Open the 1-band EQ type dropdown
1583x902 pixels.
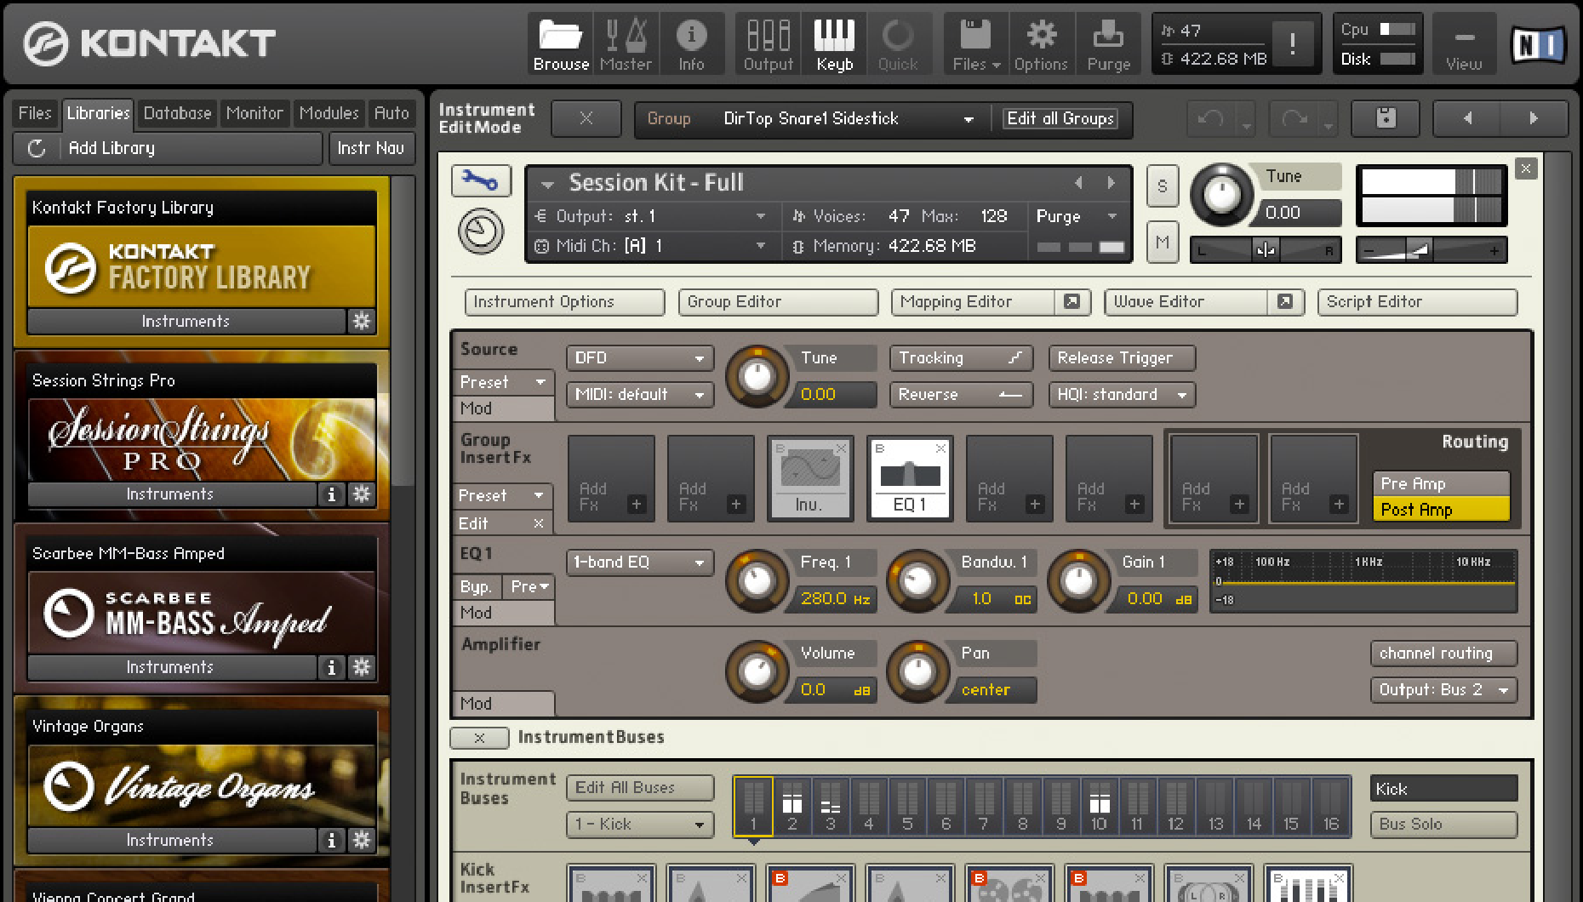640,562
